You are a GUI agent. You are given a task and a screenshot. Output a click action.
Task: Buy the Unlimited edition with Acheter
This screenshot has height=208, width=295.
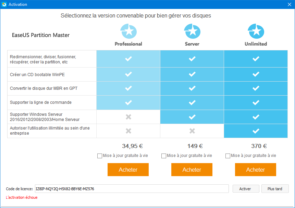(x=256, y=170)
